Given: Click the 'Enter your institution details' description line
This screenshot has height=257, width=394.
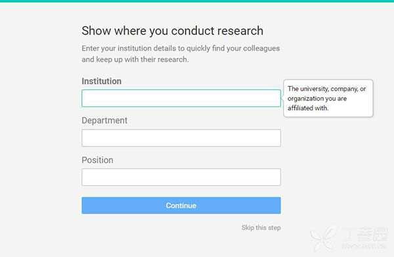Looking at the screenshot, I should pos(181,48).
